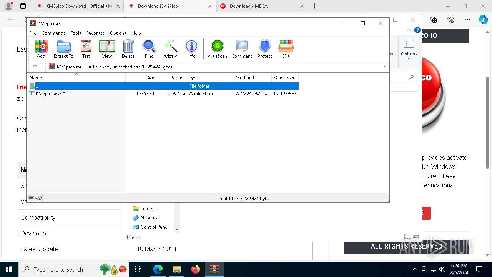Image resolution: width=492 pixels, height=277 pixels.
Task: Launch the Wizard tool
Action: point(170,49)
